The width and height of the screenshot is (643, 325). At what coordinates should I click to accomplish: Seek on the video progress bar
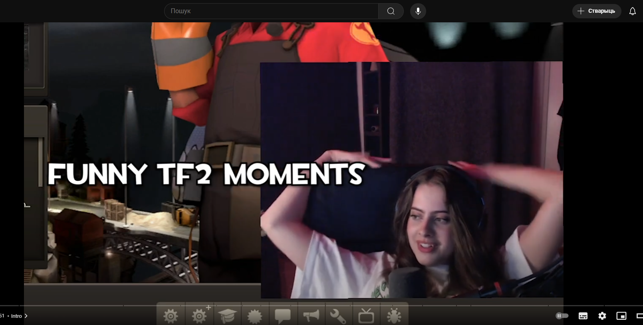tap(321, 306)
